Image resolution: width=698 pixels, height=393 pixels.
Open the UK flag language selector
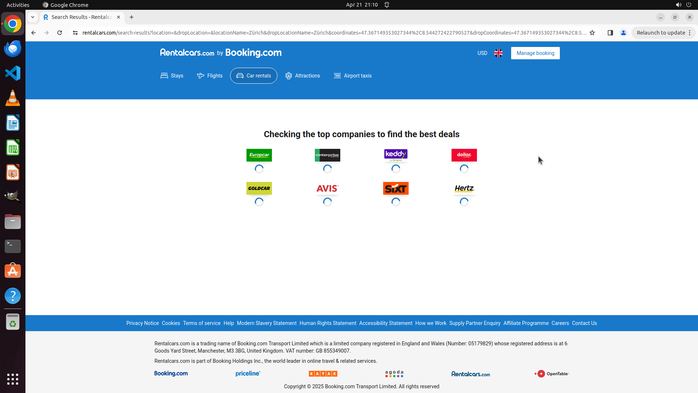click(498, 53)
